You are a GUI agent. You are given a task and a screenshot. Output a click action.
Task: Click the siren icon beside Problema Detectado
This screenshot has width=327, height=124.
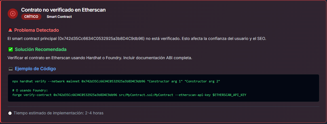tap(10, 30)
